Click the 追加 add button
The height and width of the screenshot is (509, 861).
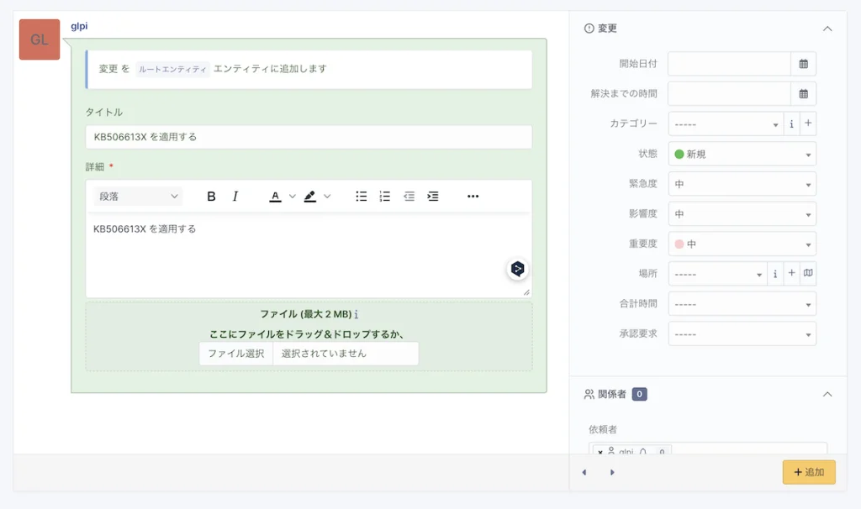(809, 472)
